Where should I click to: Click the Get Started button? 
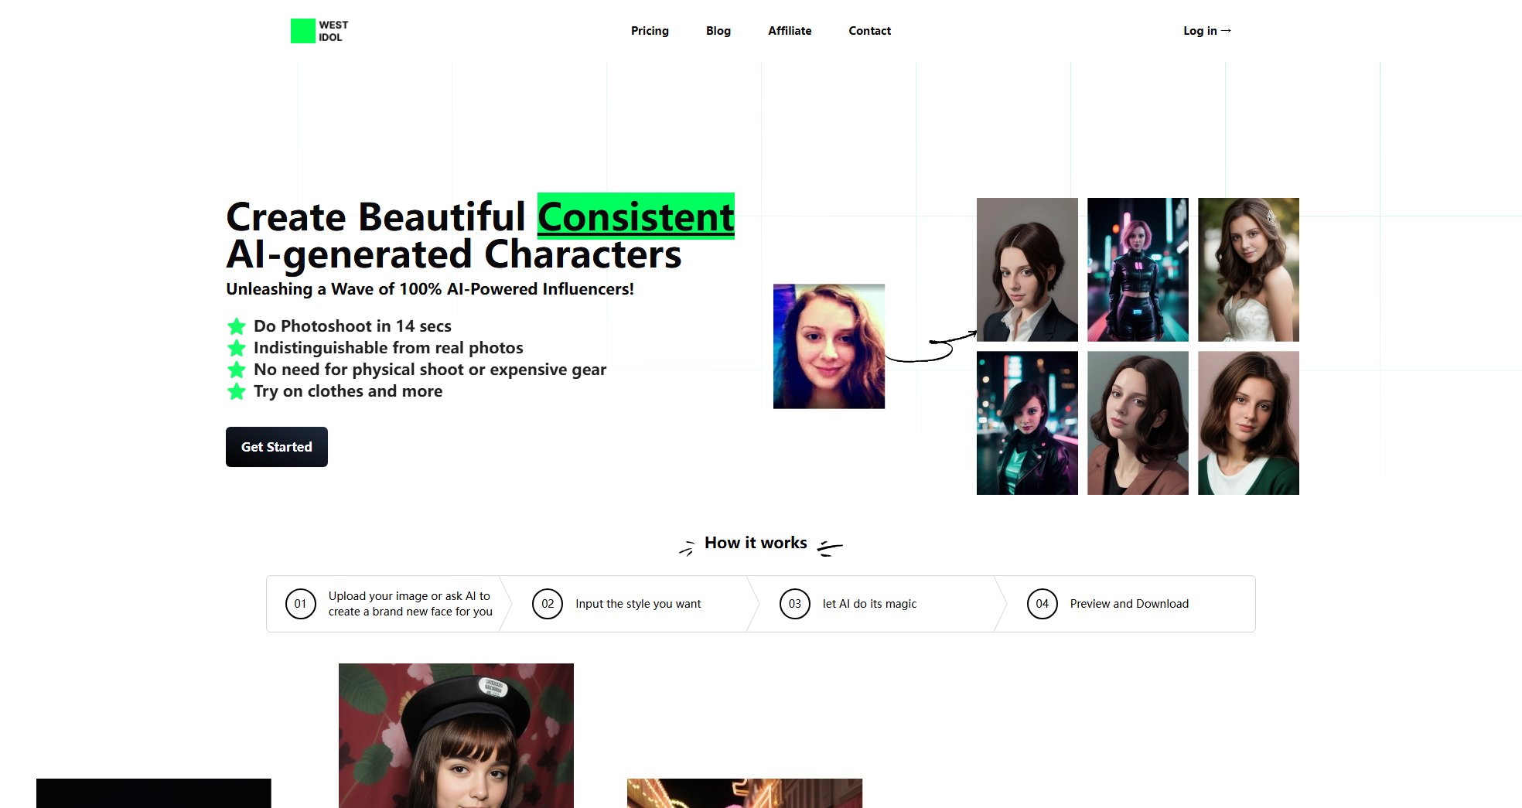pos(277,447)
